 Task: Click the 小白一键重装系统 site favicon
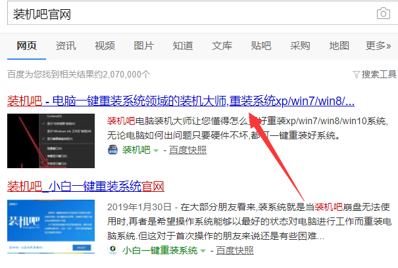[x=112, y=250]
